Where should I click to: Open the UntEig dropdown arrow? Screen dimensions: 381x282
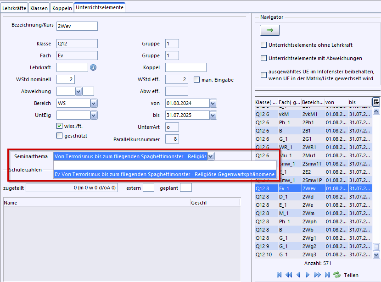coord(94,115)
